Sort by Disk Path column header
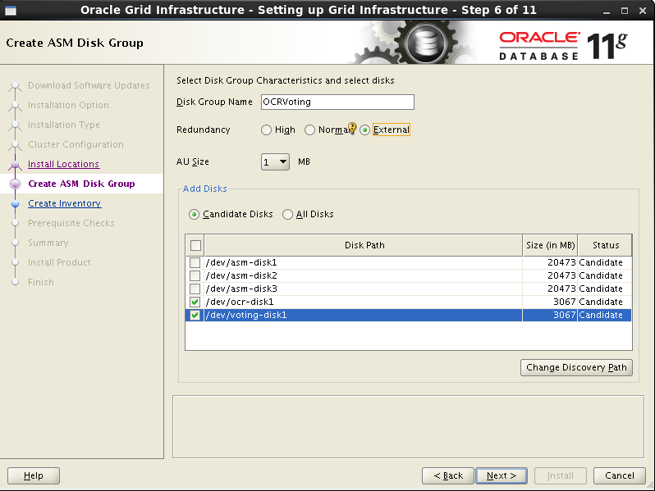This screenshot has width=655, height=491. (x=364, y=245)
